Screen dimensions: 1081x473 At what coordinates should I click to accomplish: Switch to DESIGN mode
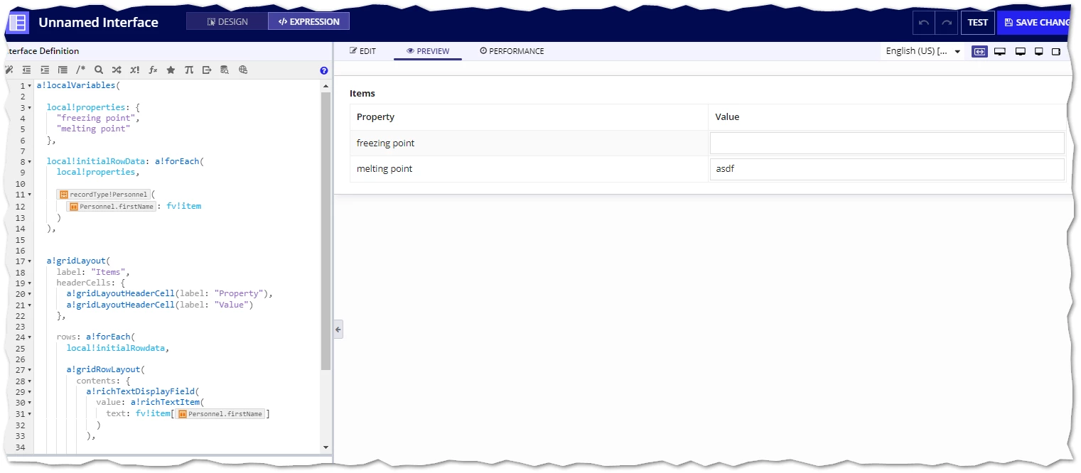click(x=227, y=21)
